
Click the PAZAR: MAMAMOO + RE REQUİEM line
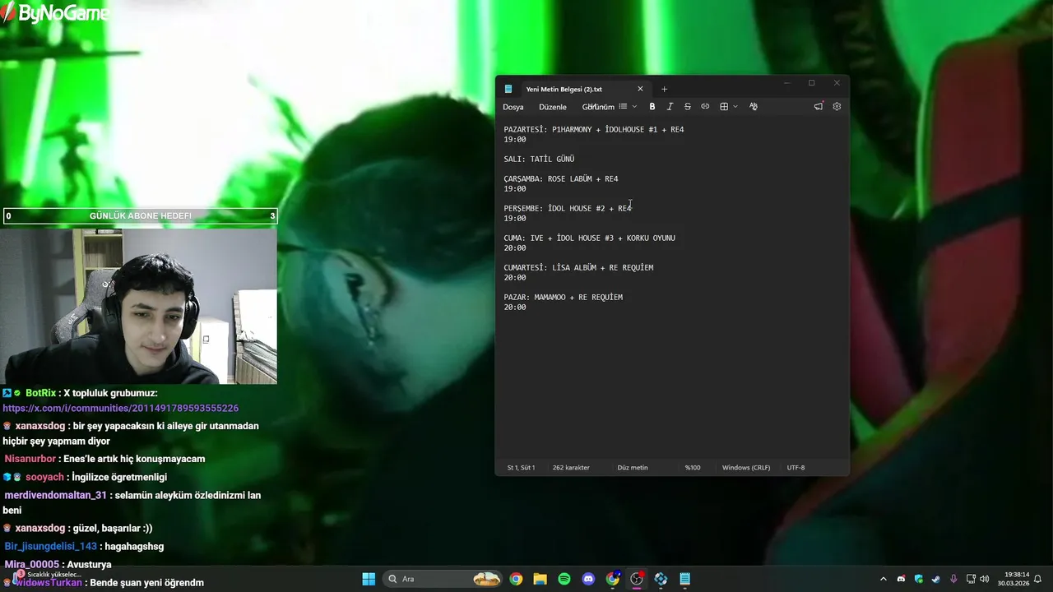pos(563,298)
